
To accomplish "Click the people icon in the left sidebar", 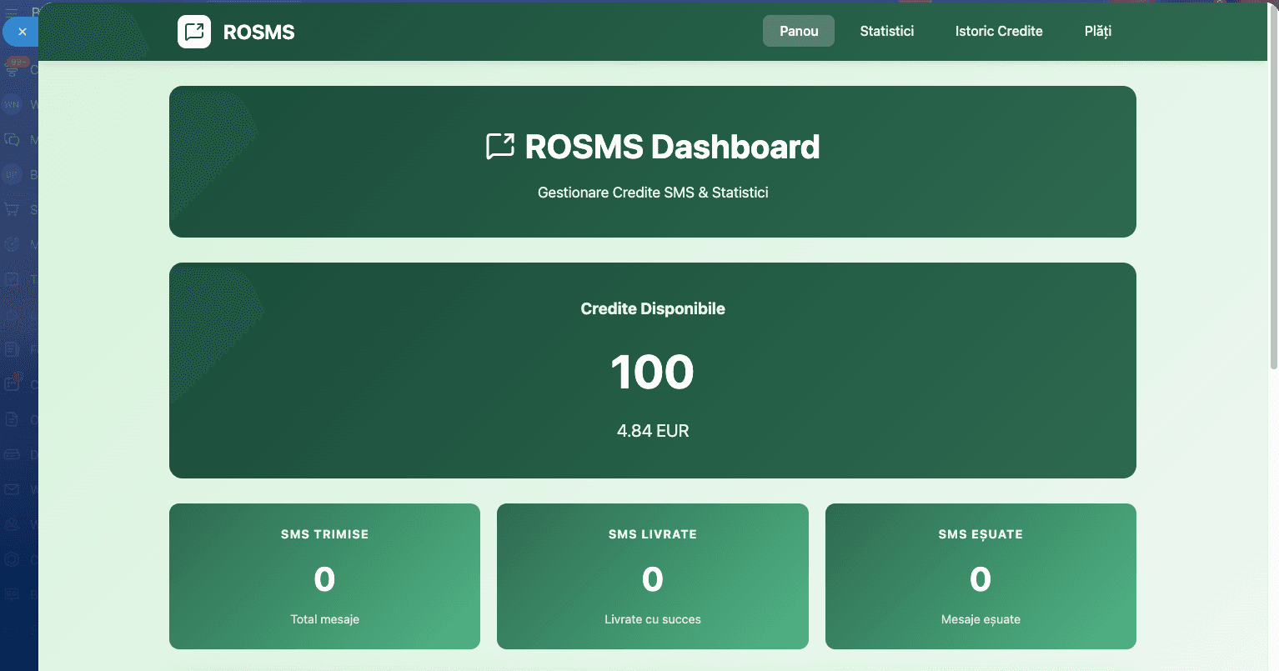I will click(12, 524).
